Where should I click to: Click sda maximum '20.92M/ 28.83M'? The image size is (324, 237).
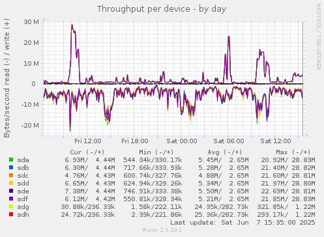pyautogui.click(x=288, y=160)
